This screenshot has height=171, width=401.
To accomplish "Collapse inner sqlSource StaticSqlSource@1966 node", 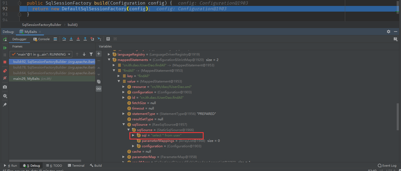I will pos(128,130).
